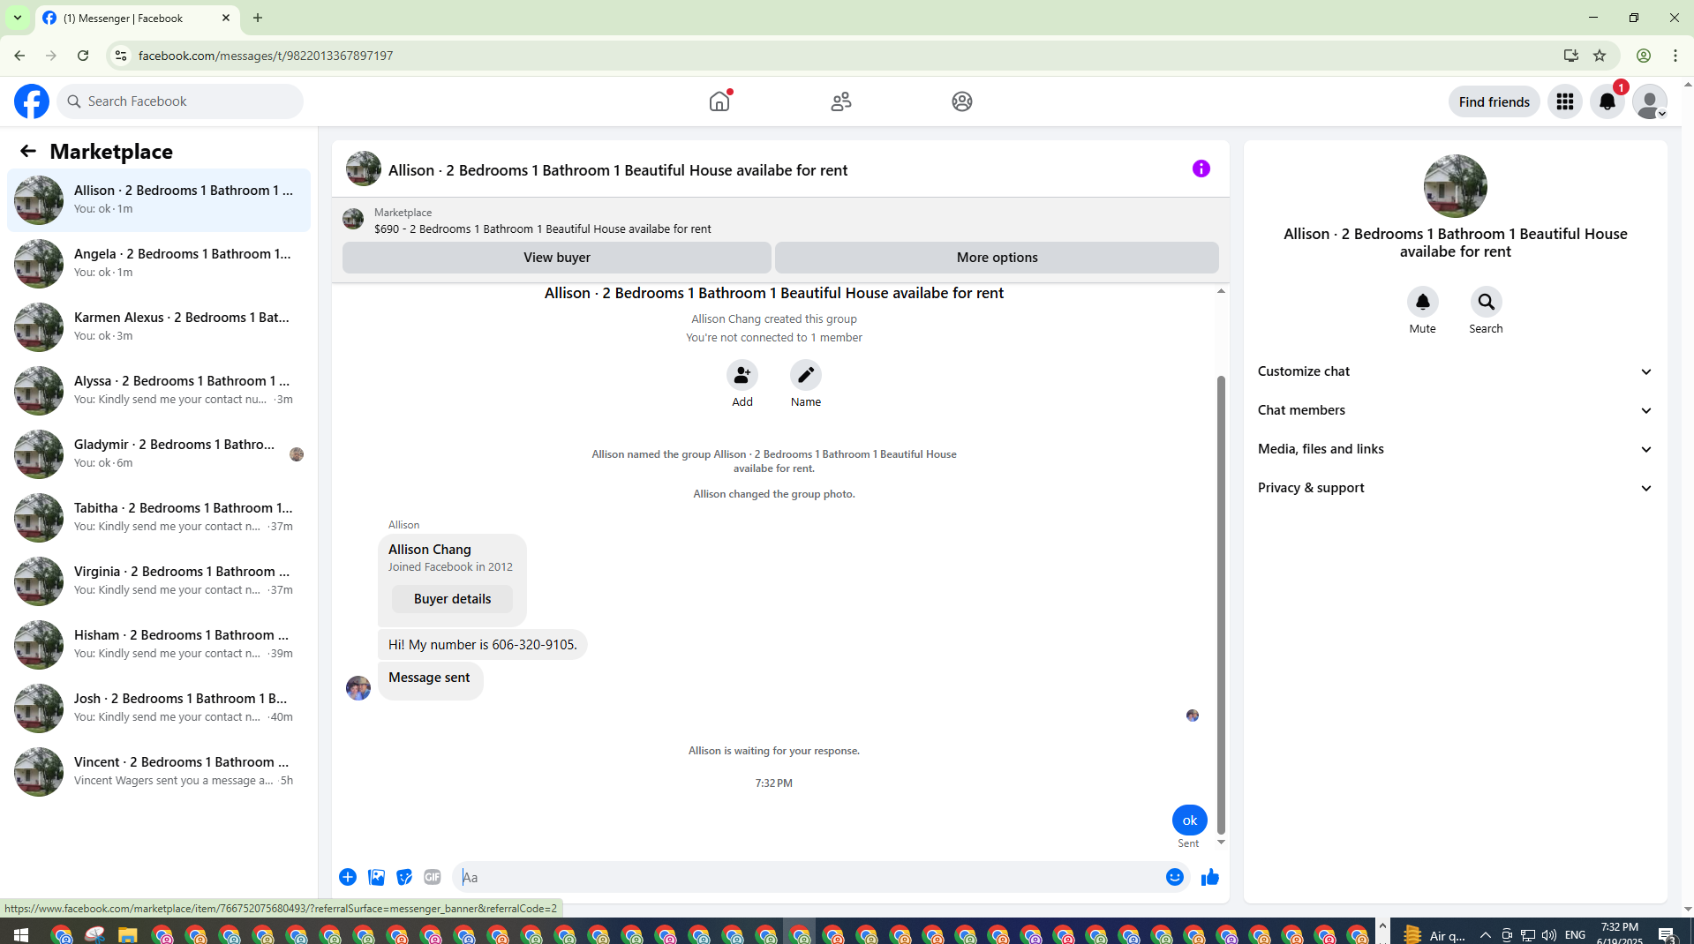Viewport: 1694px width, 944px height.
Task: Open the volume control in system tray
Action: click(x=1548, y=935)
